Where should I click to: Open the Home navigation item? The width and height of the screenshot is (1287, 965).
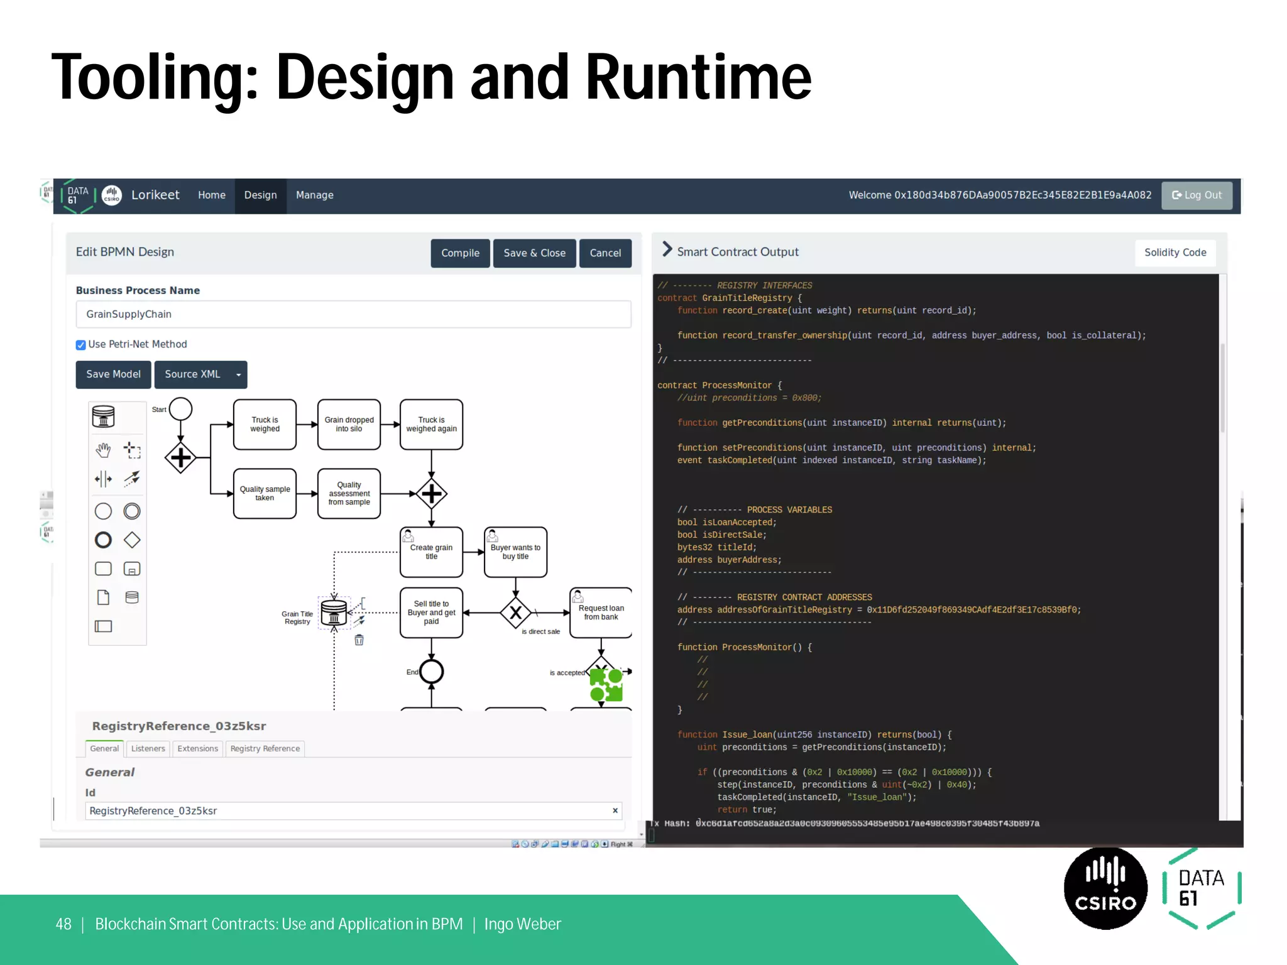coord(212,195)
